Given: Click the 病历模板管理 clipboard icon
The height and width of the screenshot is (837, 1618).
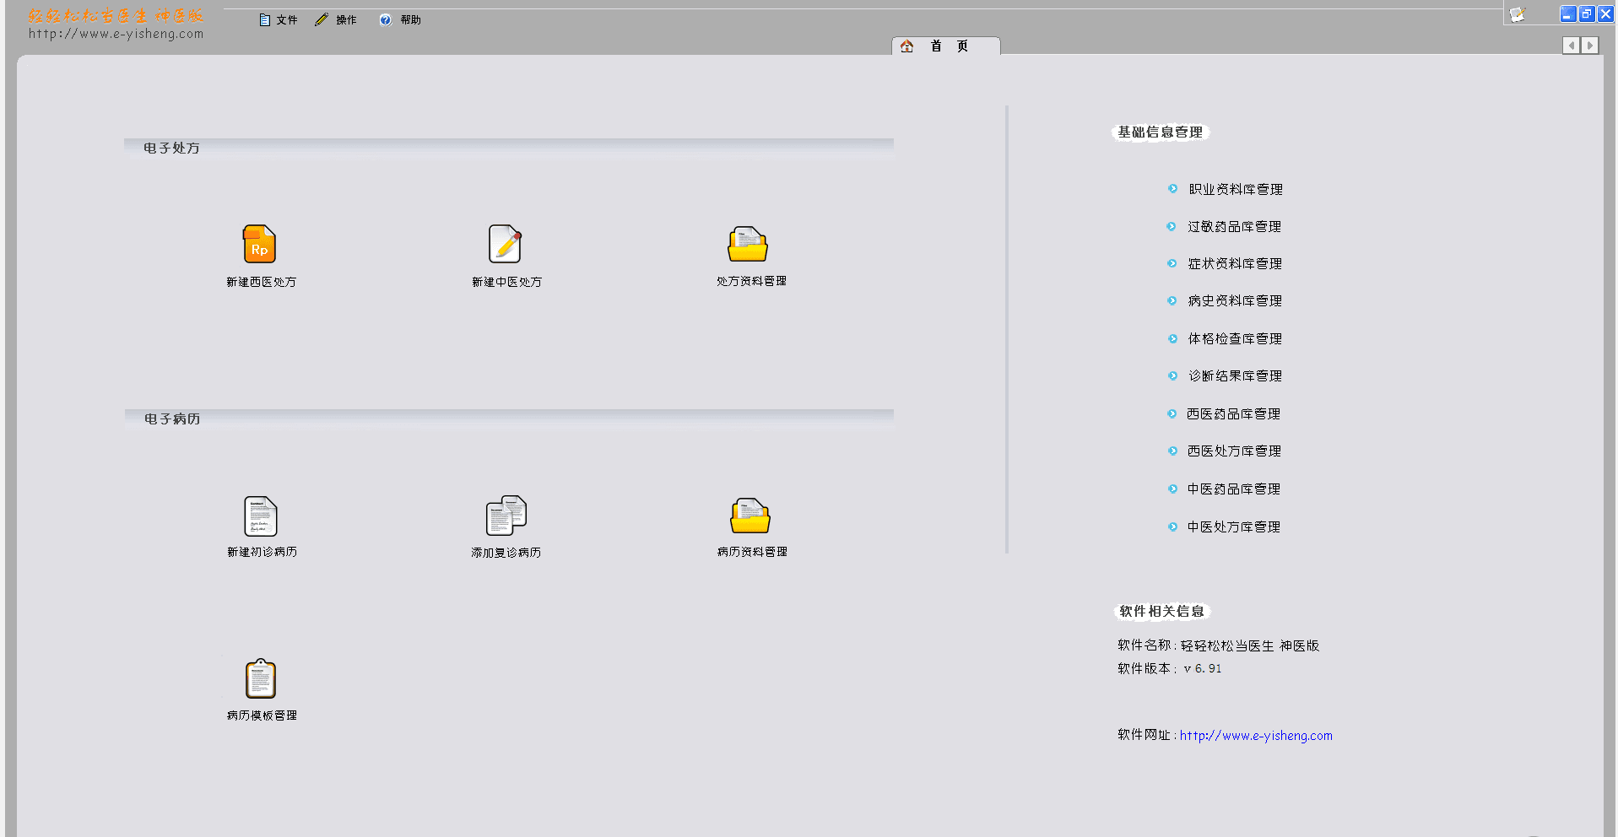Looking at the screenshot, I should 261,679.
